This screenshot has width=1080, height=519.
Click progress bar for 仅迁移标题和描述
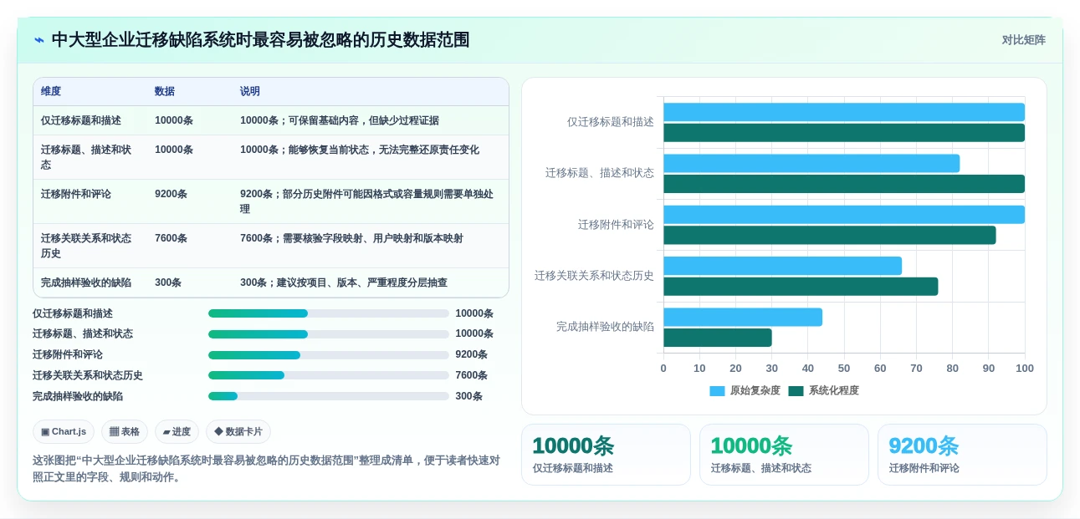coord(329,313)
